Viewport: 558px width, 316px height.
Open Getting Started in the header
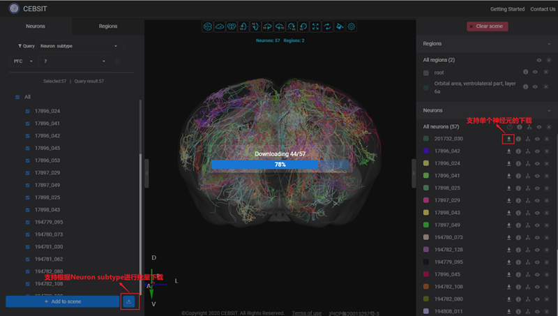507,9
